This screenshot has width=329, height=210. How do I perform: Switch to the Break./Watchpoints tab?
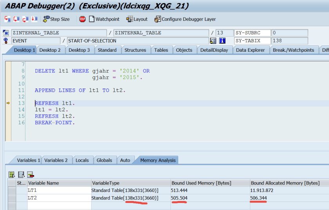(x=293, y=50)
